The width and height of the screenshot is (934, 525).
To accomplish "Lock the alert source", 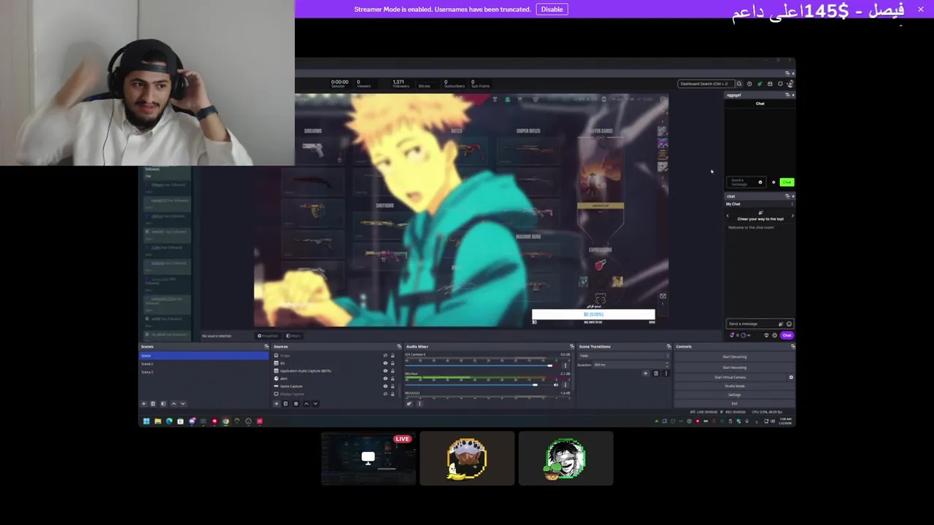I will [393, 378].
